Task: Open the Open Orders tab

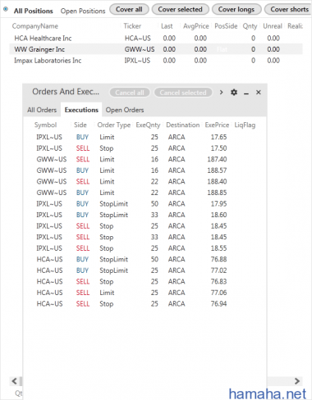Action: tap(125, 110)
